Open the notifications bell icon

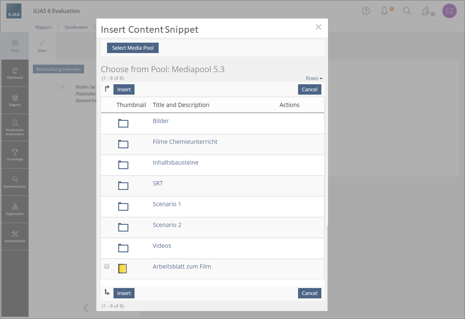(x=385, y=11)
